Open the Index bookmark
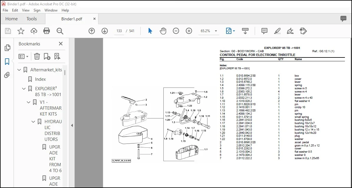 point(40,79)
